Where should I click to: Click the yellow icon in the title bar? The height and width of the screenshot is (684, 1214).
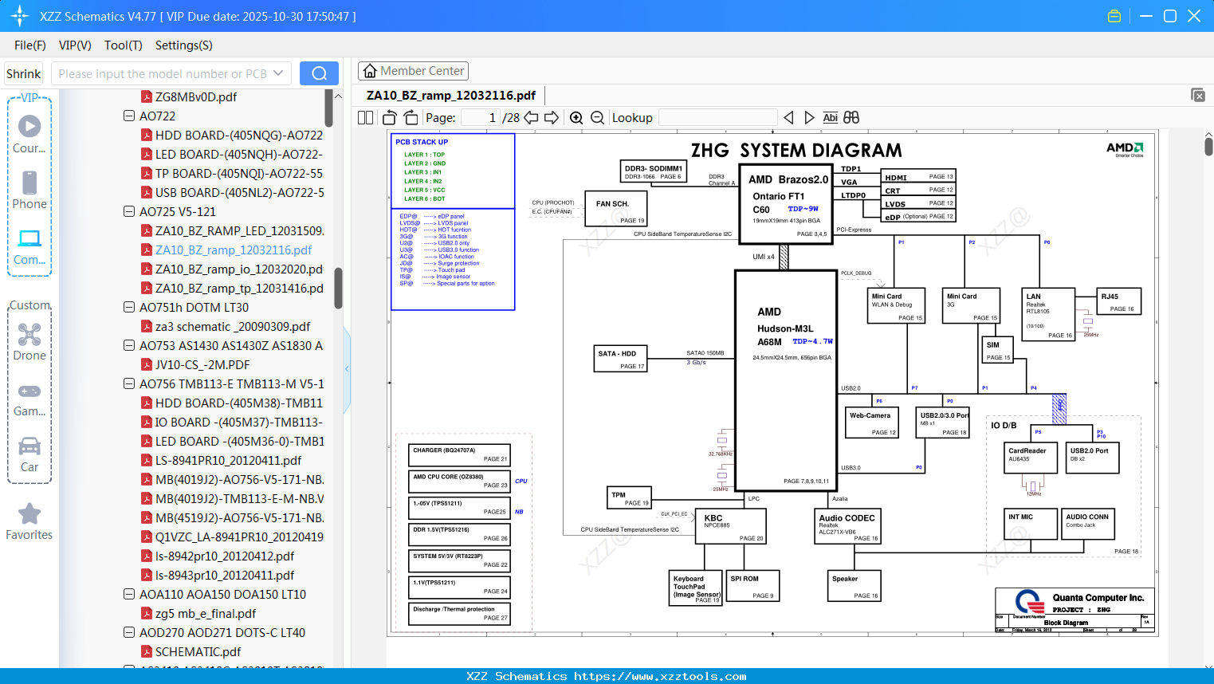(x=1114, y=16)
